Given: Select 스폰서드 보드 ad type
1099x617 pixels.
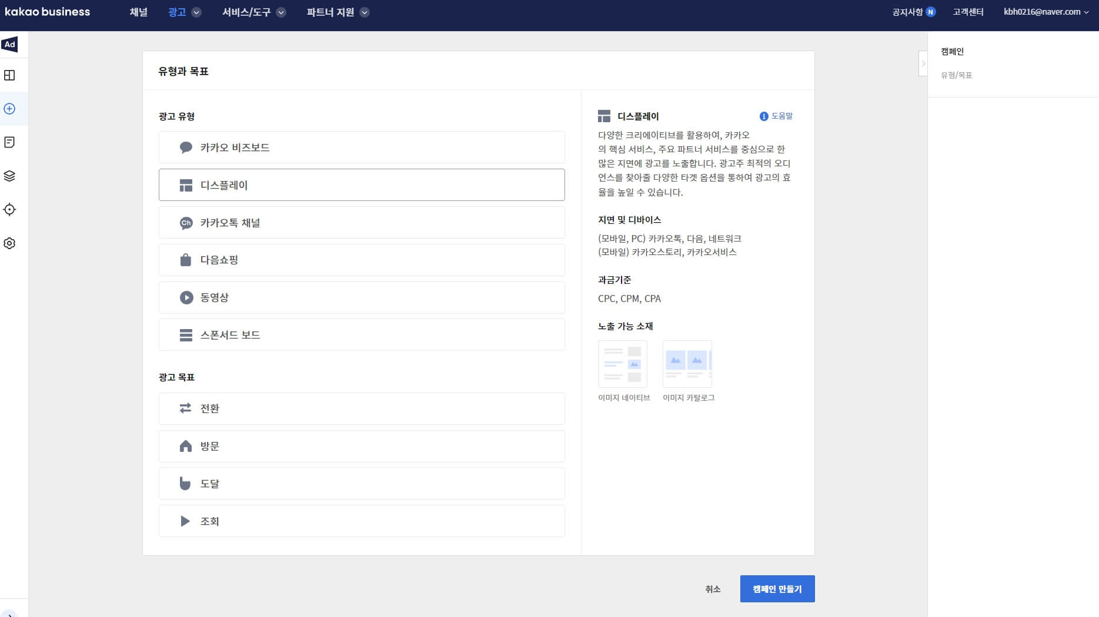Looking at the screenshot, I should [x=362, y=335].
